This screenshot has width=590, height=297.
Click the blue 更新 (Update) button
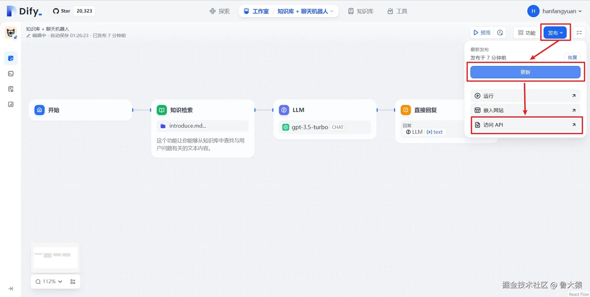click(x=525, y=72)
